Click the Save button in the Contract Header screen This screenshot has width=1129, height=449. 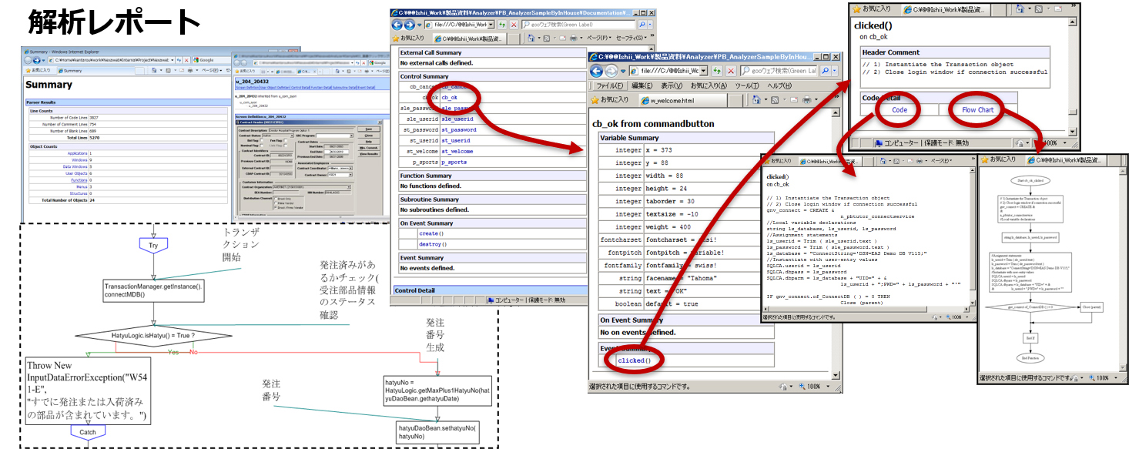click(x=370, y=129)
